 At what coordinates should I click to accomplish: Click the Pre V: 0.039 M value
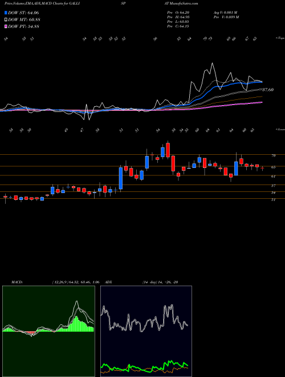point(226,17)
